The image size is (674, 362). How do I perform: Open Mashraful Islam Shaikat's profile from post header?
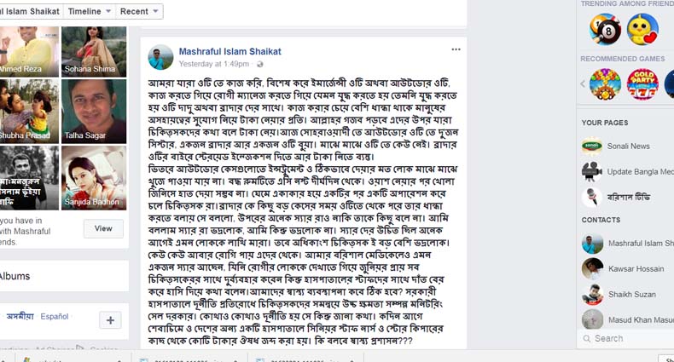[x=230, y=51]
